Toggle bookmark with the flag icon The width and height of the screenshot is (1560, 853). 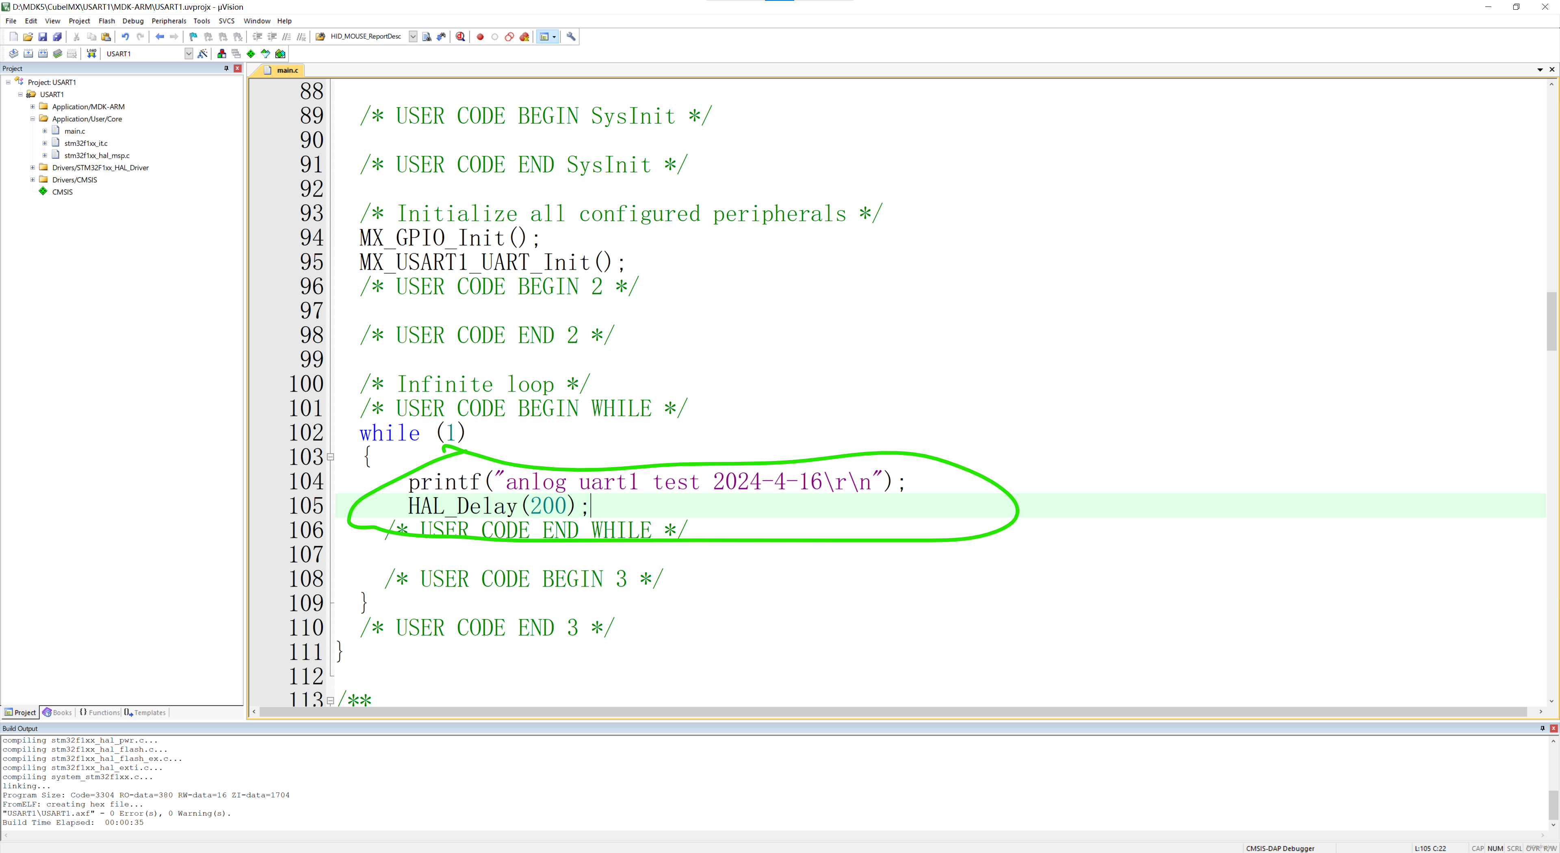[x=193, y=37]
